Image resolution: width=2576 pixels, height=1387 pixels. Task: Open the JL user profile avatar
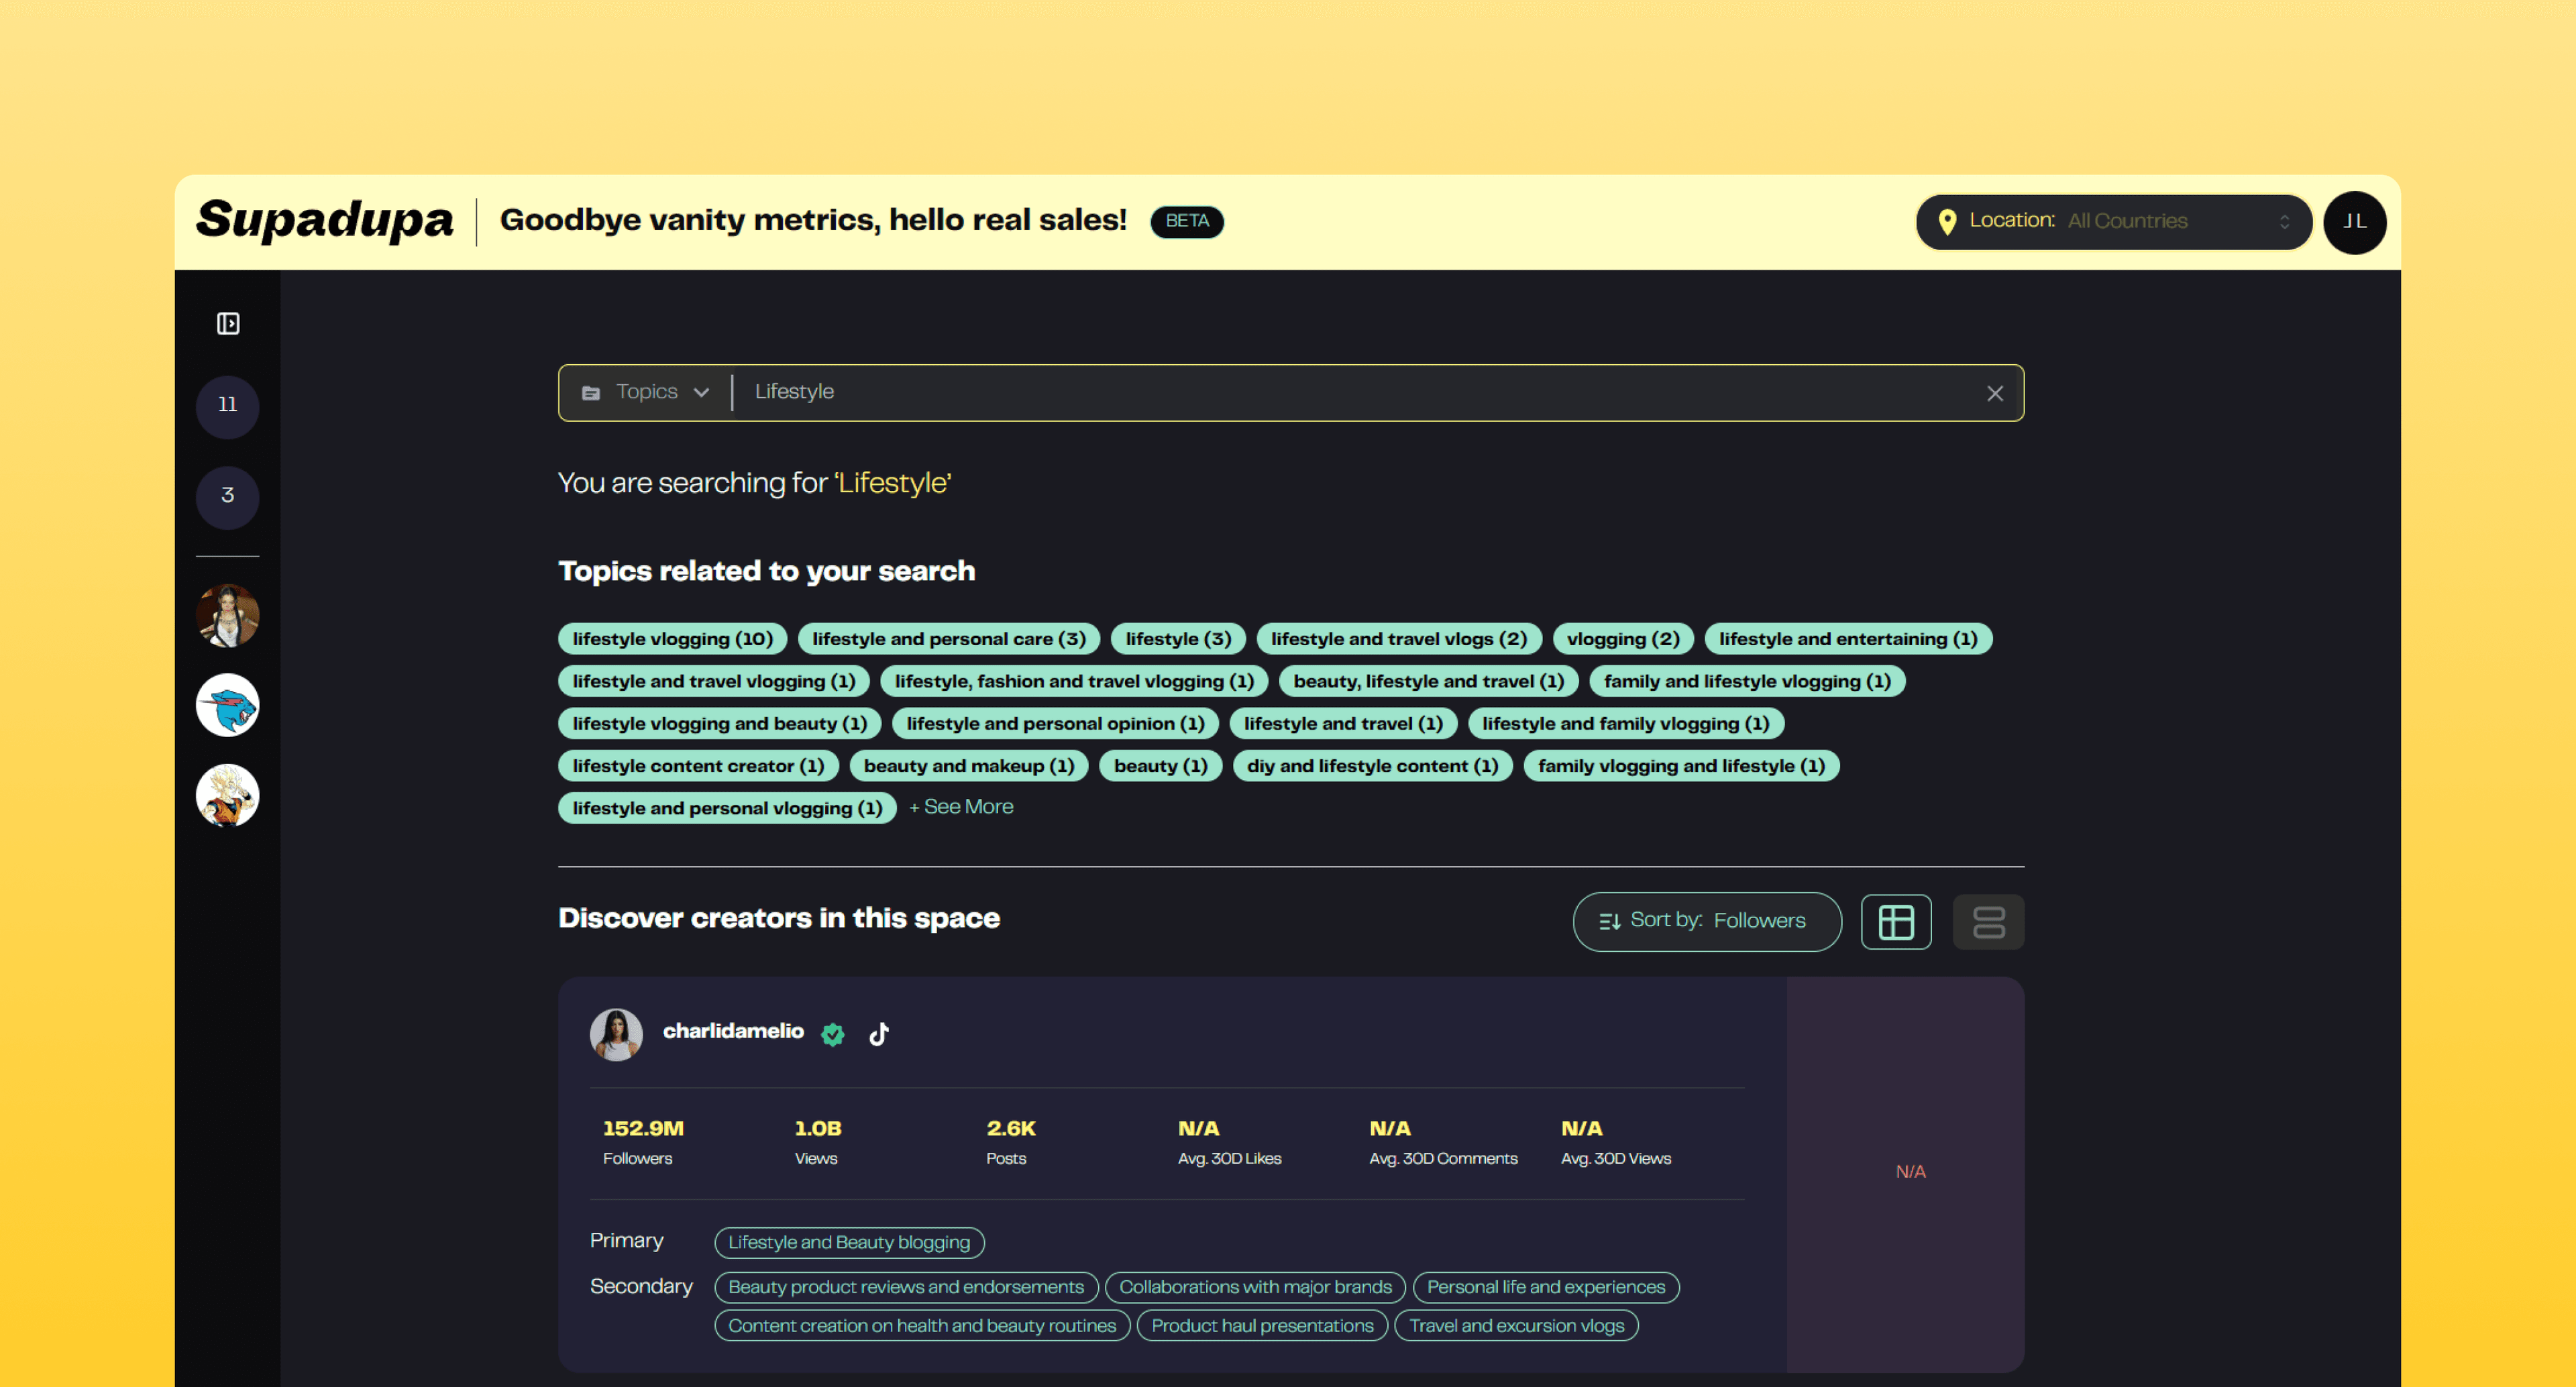click(2354, 222)
